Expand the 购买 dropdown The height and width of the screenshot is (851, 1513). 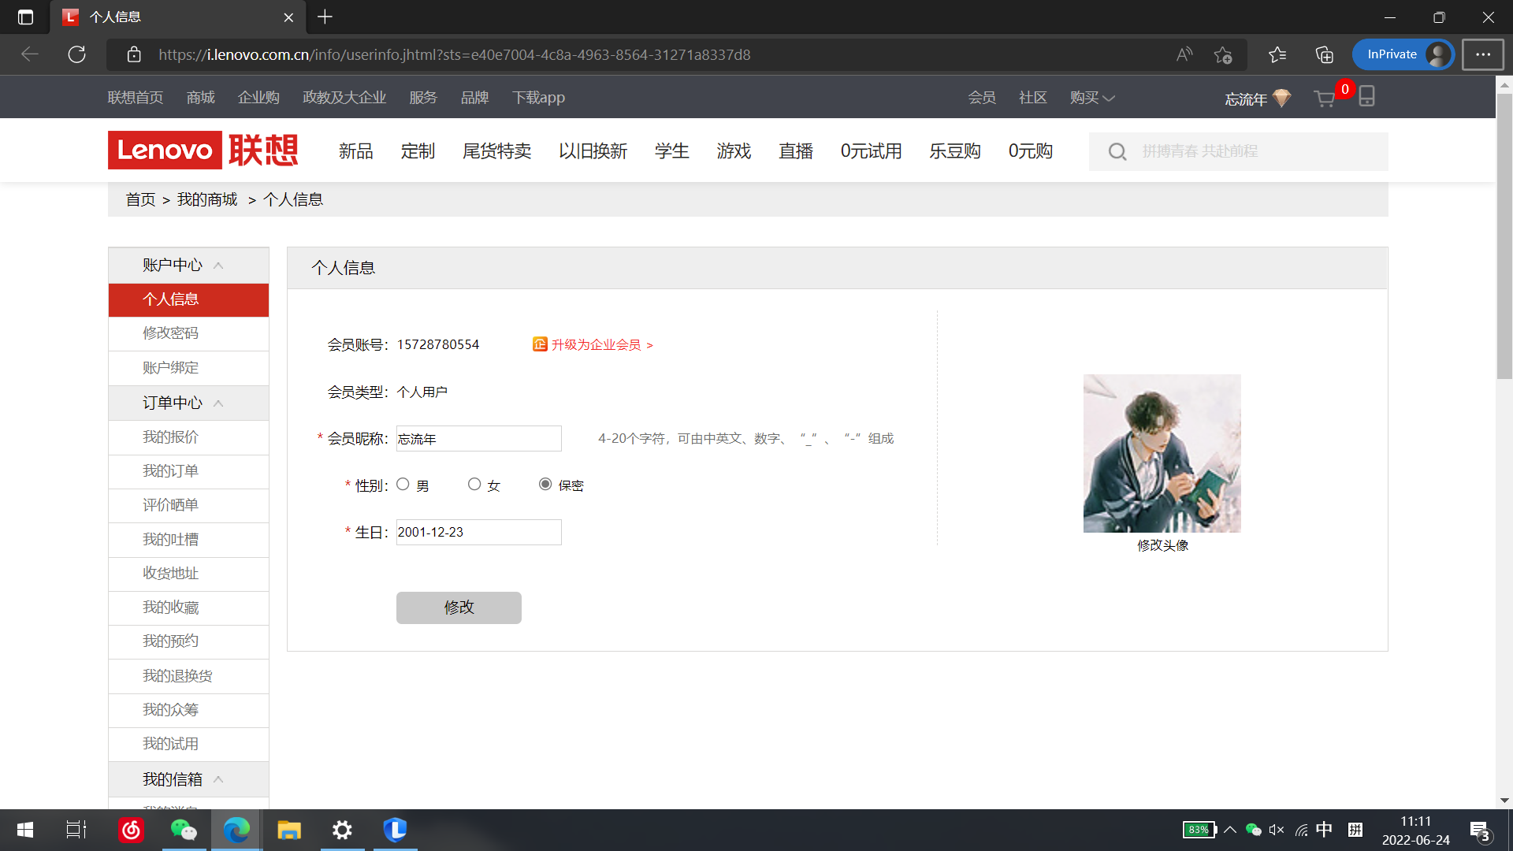coord(1092,98)
